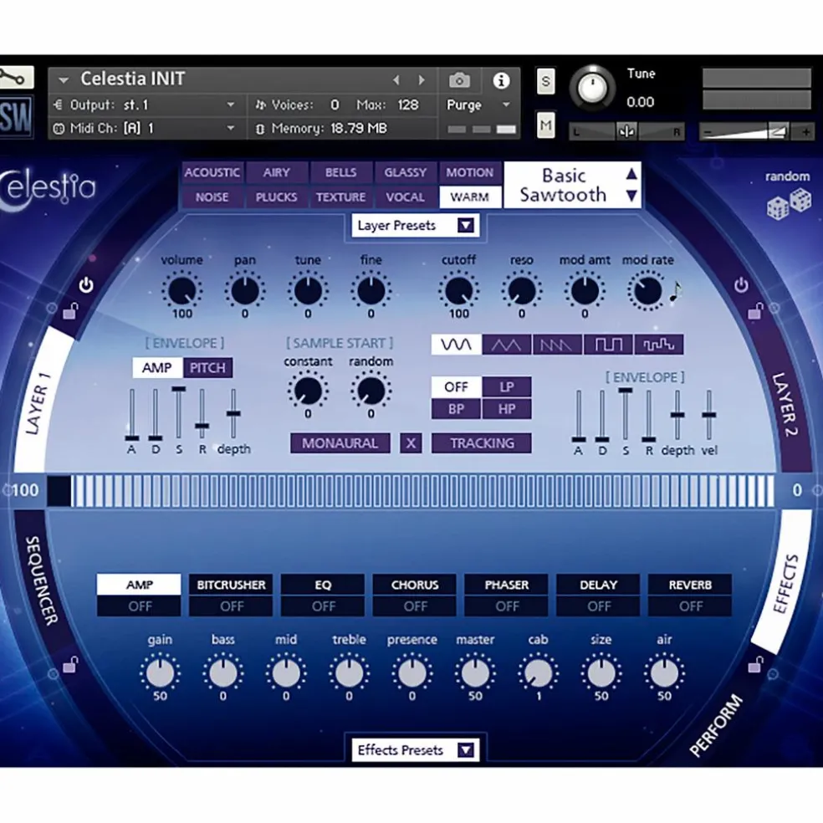This screenshot has width=823, height=823.
Task: Click the main Tune knob
Action: click(x=592, y=88)
